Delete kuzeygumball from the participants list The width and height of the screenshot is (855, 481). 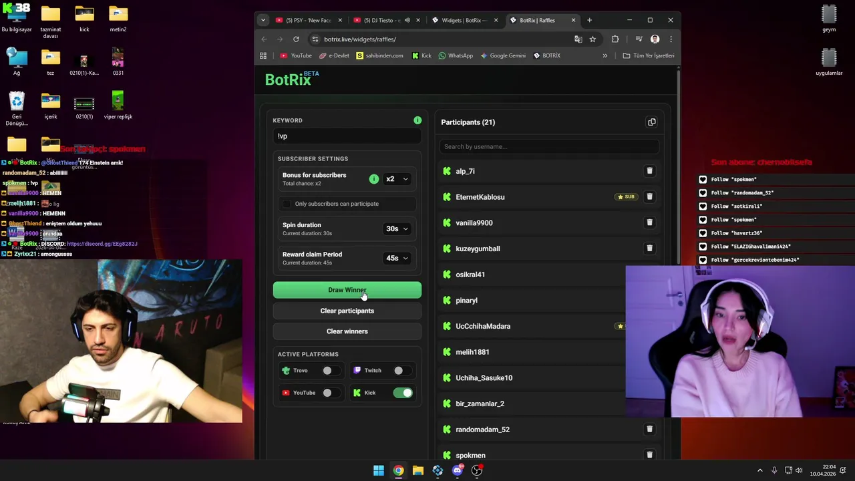pyautogui.click(x=649, y=249)
